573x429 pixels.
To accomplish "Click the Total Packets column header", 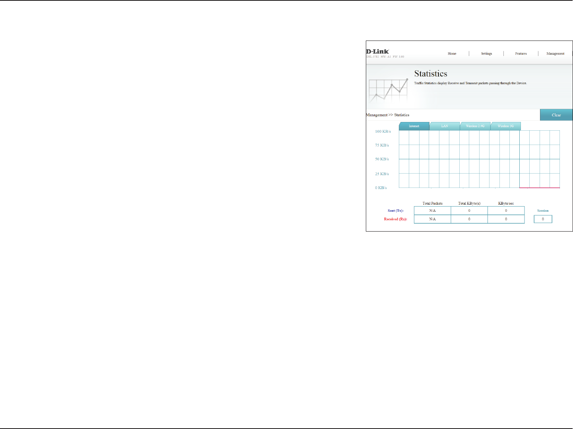I will point(432,203).
